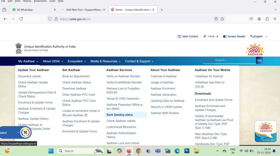Open Aadhaar Update History link
Screen dimensions: 280x156
pos(33,119)
